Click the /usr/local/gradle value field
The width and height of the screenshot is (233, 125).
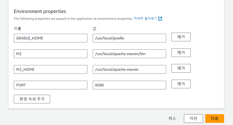[129, 38]
